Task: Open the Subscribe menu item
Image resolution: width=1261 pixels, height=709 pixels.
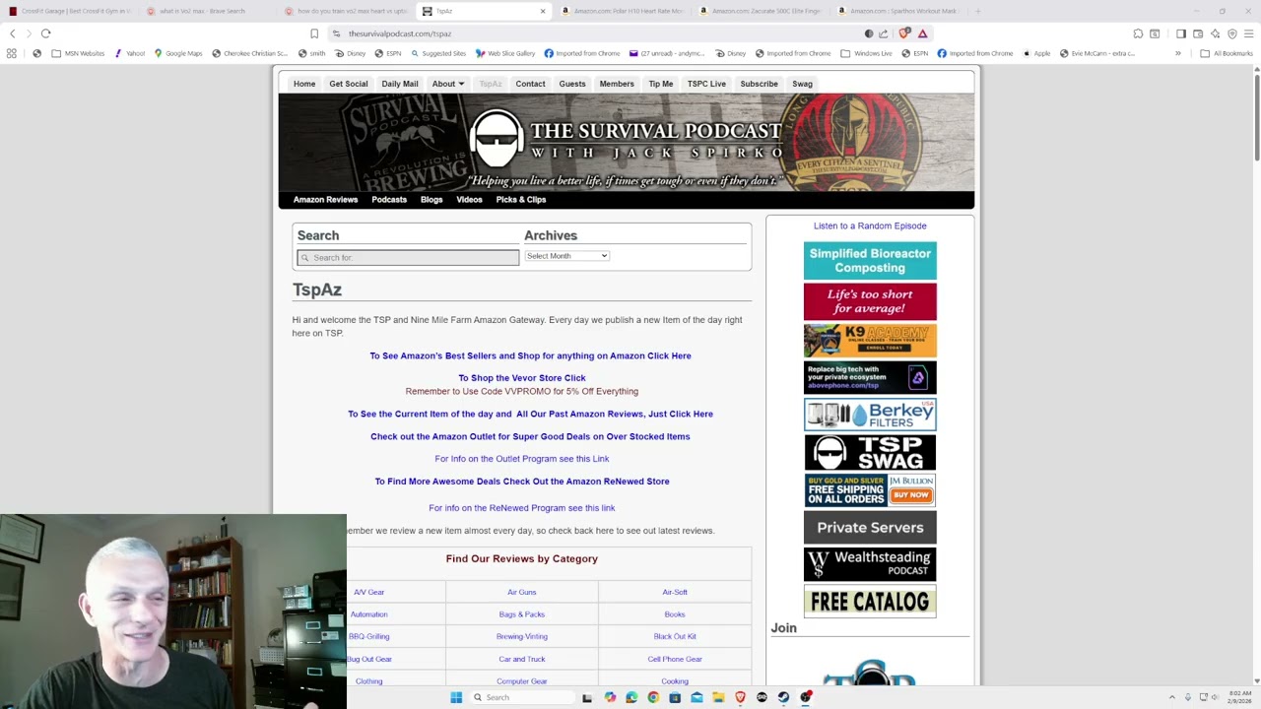Action: tap(760, 84)
